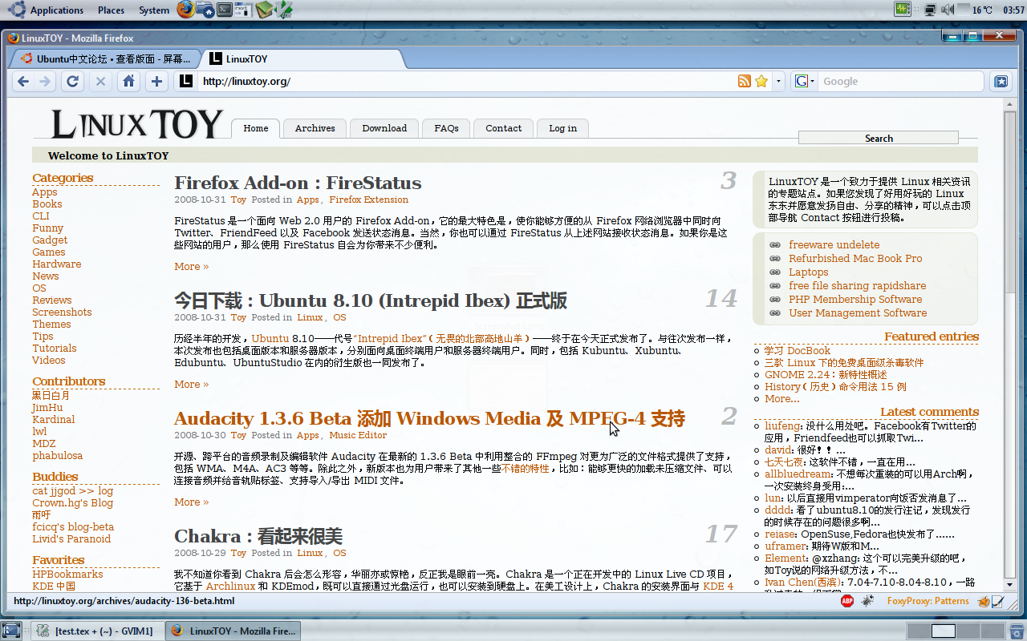Click the forward navigation arrow
1027x641 pixels.
click(x=44, y=81)
